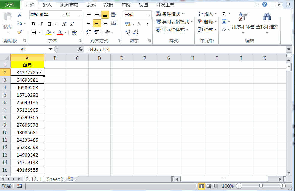Click the Excel help question mark icon
Image resolution: width=295 pixels, height=191 pixels.
coord(264,4)
